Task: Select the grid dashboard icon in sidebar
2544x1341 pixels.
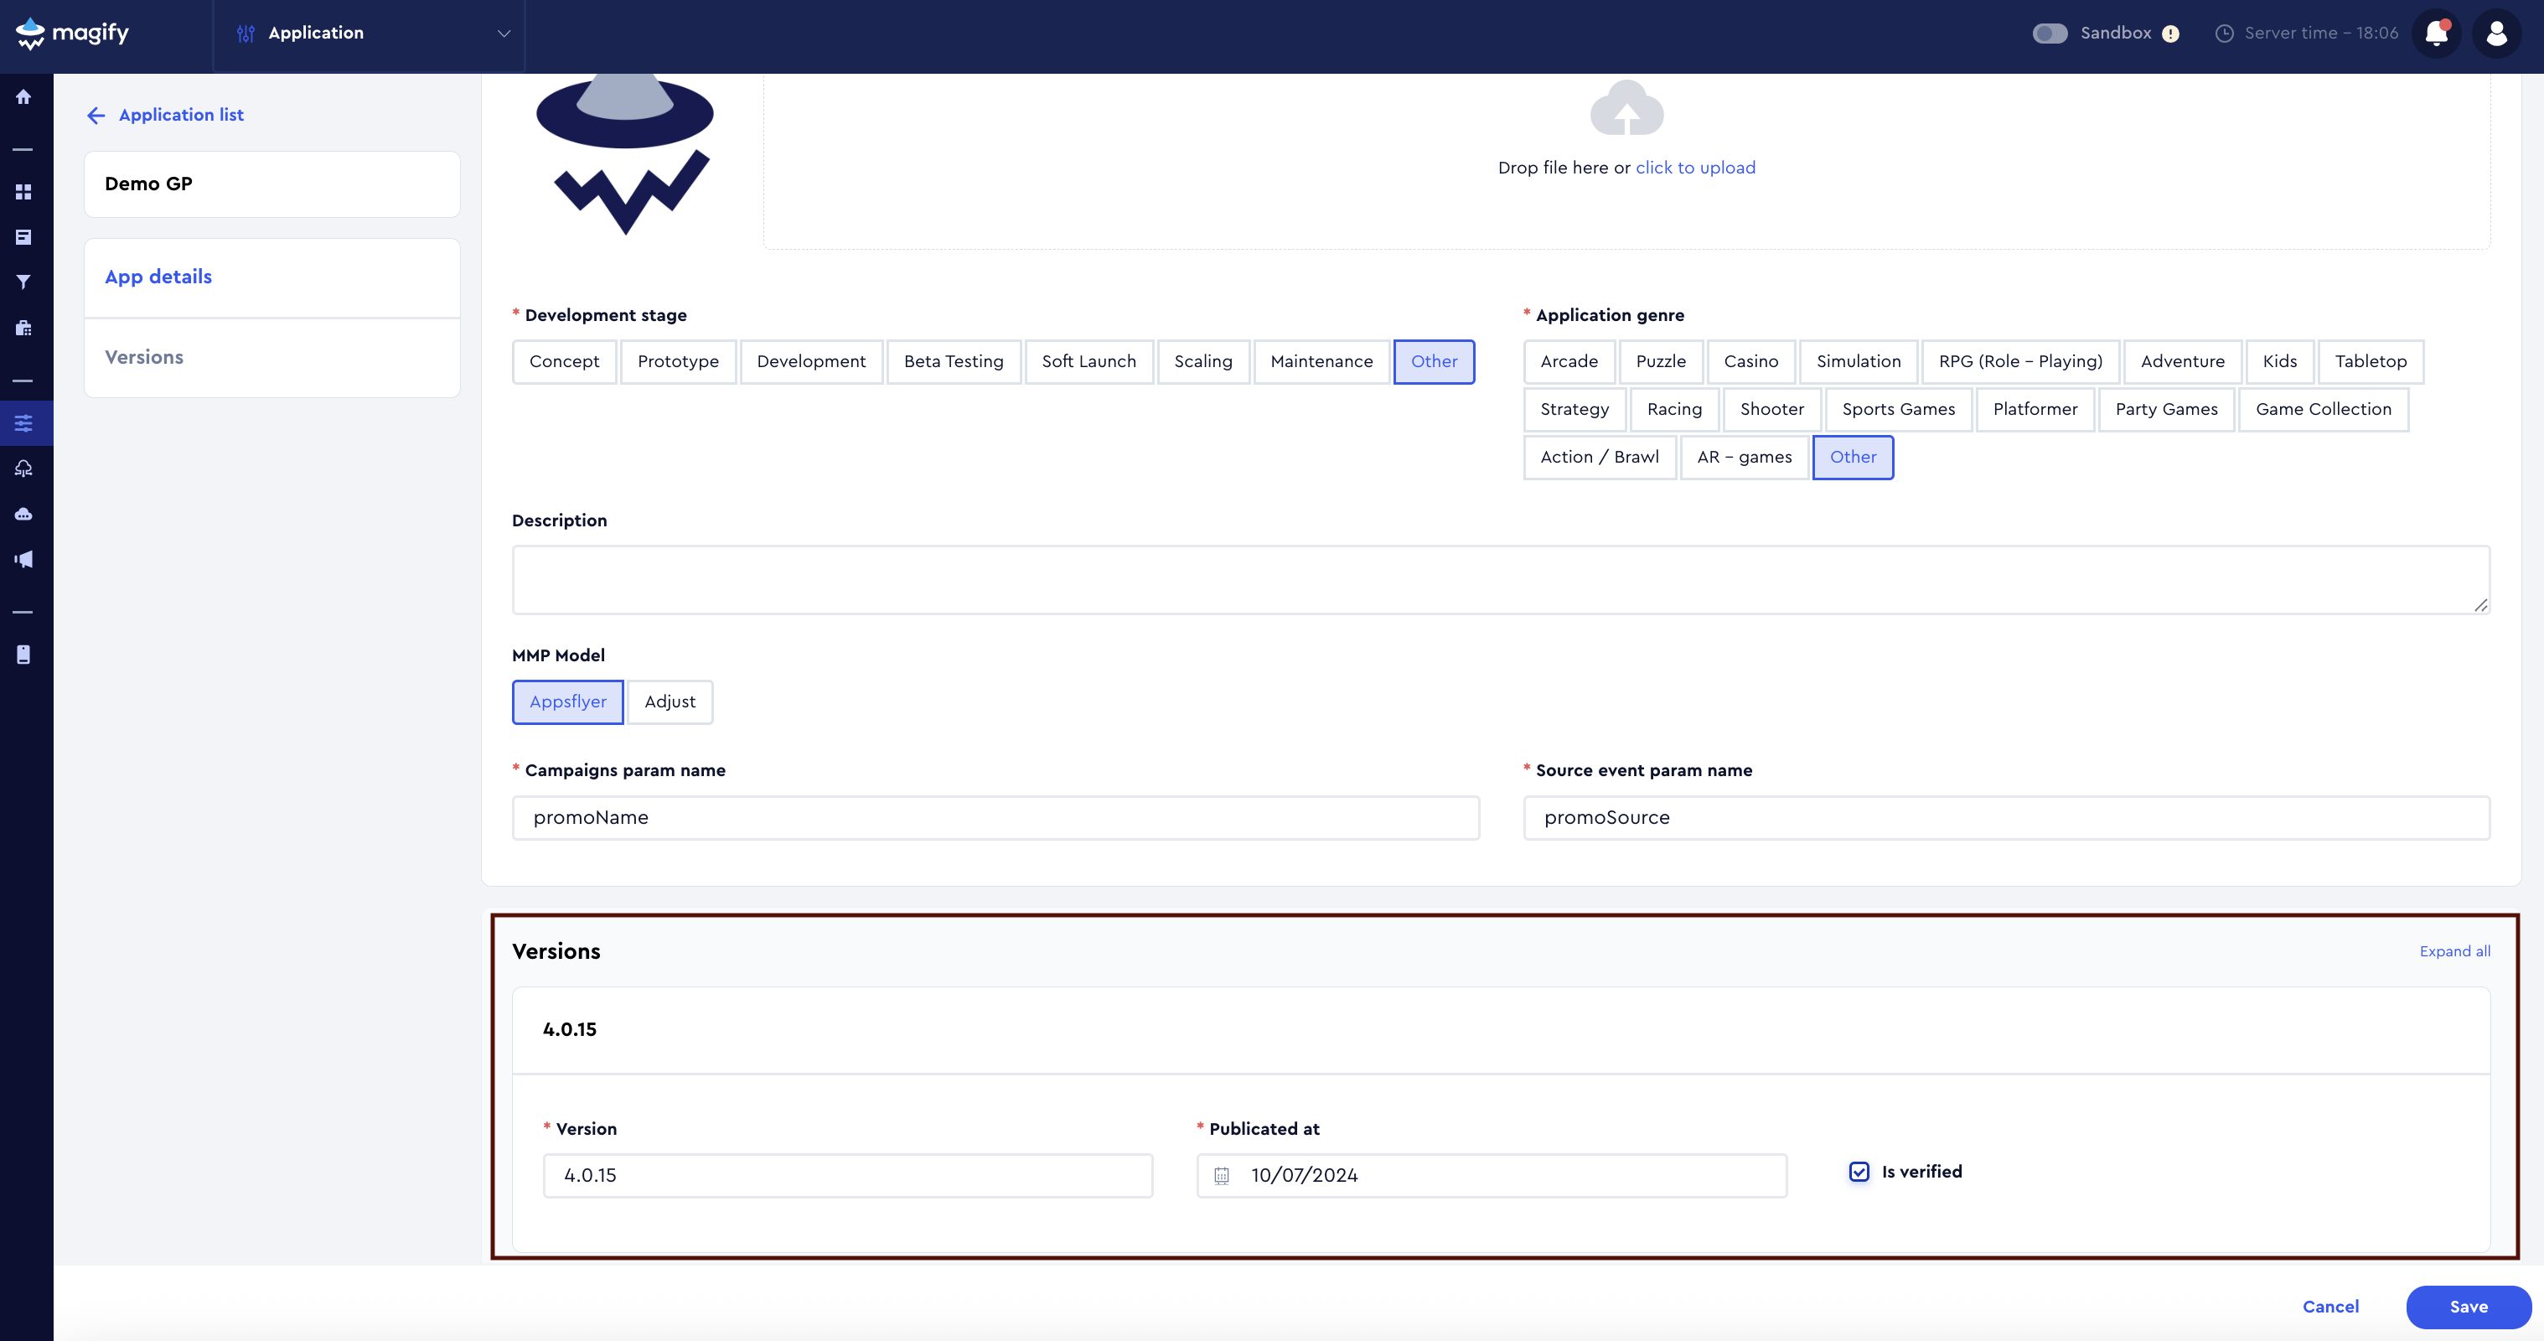Action: (x=24, y=193)
